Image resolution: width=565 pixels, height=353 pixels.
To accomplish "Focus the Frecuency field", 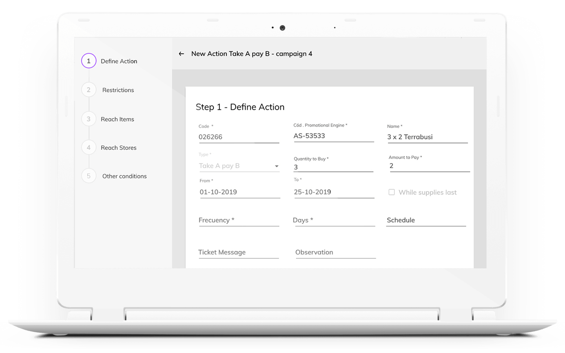I will pyautogui.click(x=239, y=220).
